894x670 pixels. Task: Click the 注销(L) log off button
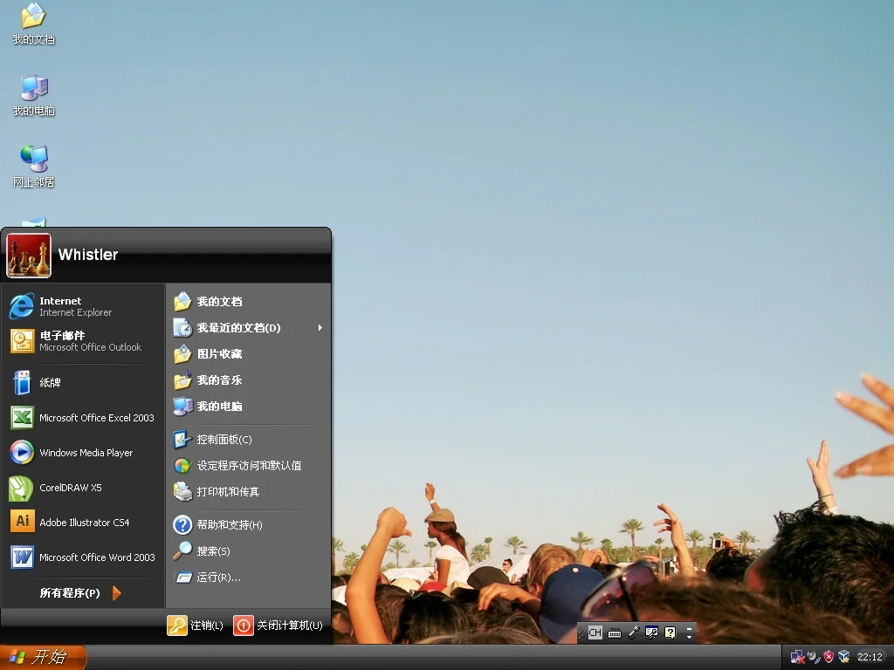pos(195,625)
